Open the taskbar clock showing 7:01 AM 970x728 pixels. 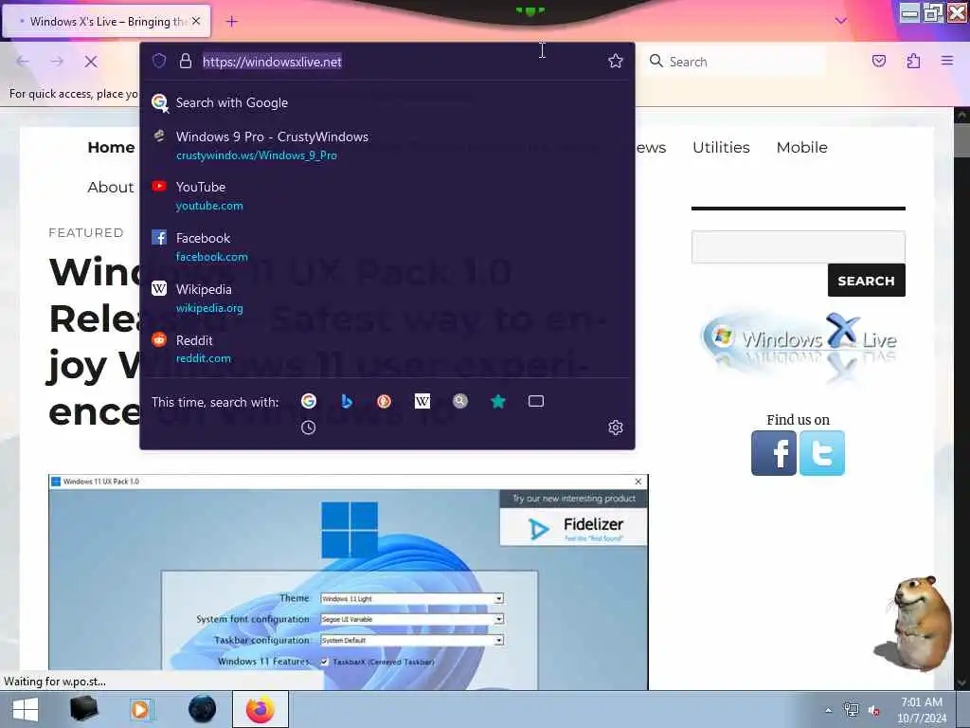(x=922, y=710)
